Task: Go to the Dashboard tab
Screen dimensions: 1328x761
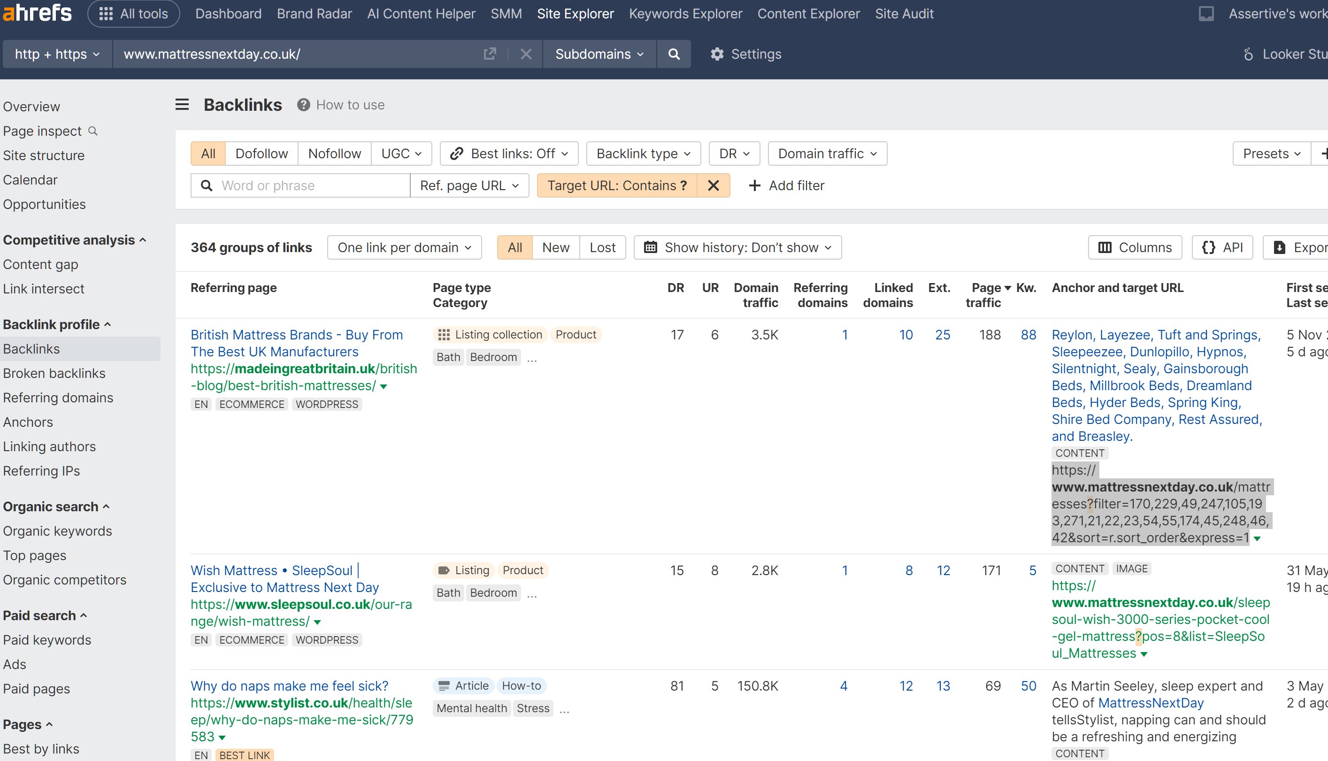Action: pos(229,14)
